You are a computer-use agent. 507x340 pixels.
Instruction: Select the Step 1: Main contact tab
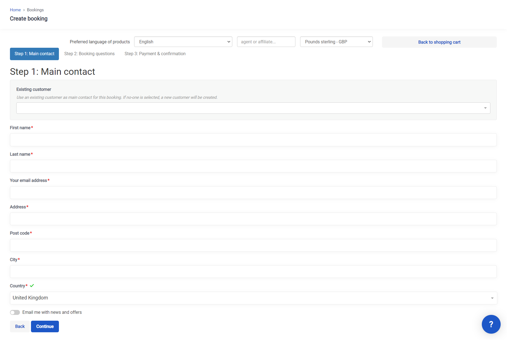(x=34, y=54)
